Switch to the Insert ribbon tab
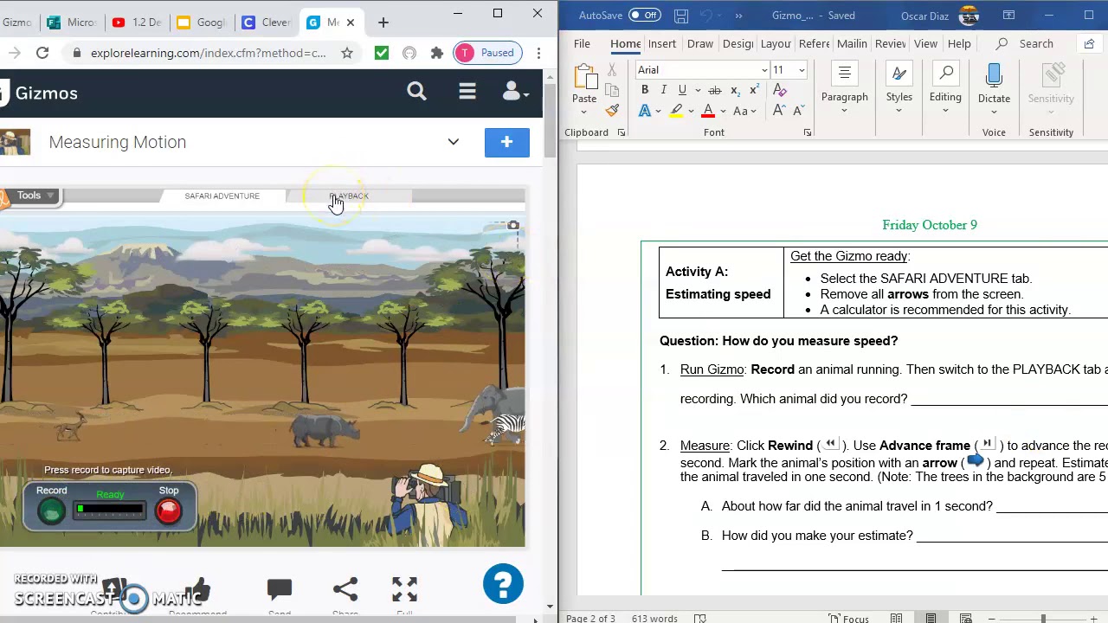The width and height of the screenshot is (1108, 623). [x=661, y=43]
